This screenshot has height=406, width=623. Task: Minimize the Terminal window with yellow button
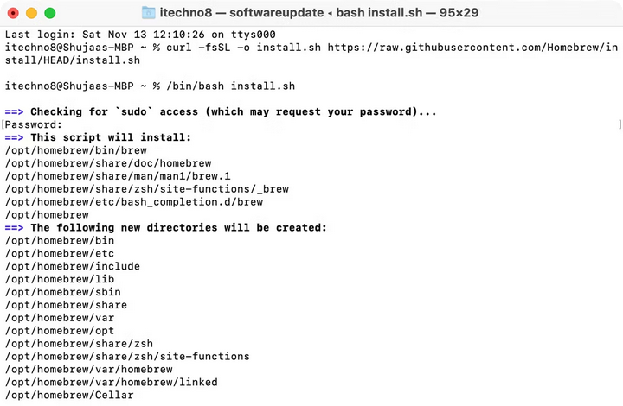(x=31, y=13)
